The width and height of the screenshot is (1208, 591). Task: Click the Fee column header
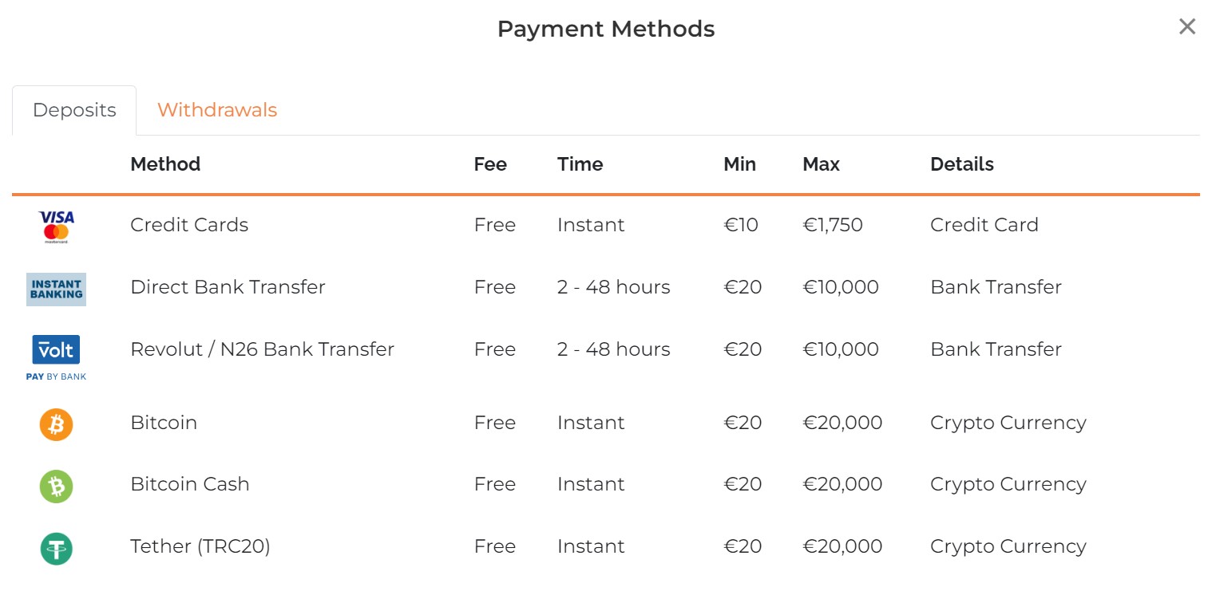[x=490, y=164]
